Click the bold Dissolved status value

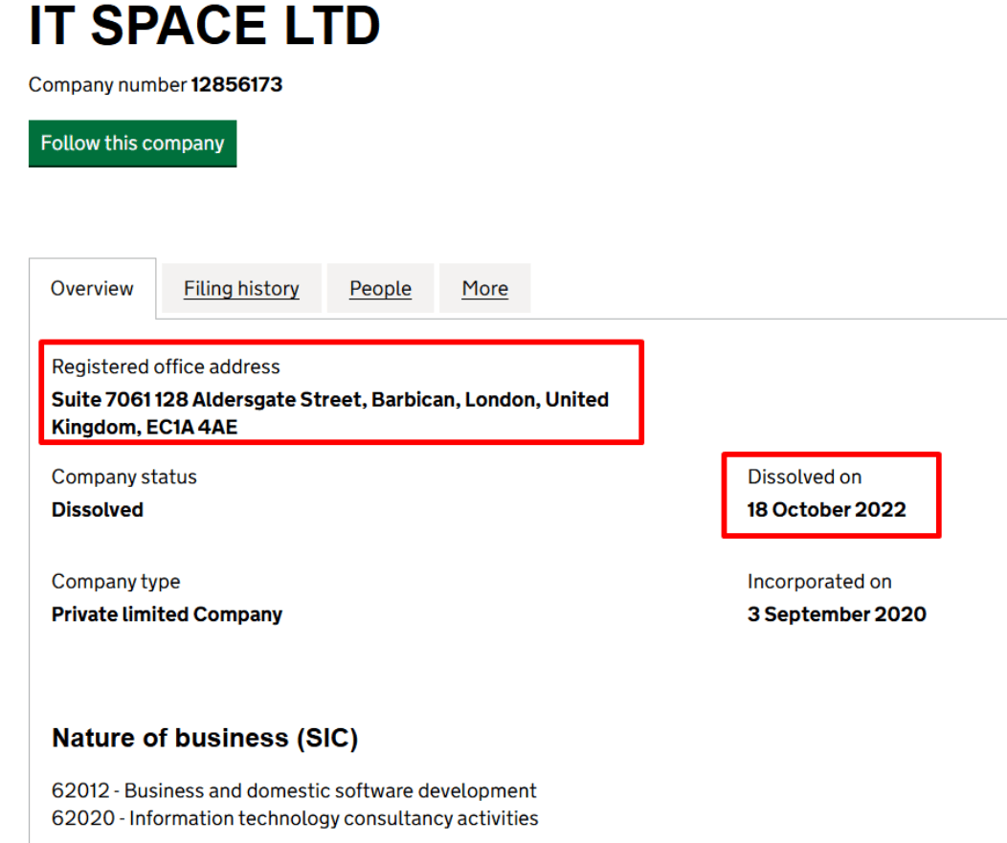98,510
